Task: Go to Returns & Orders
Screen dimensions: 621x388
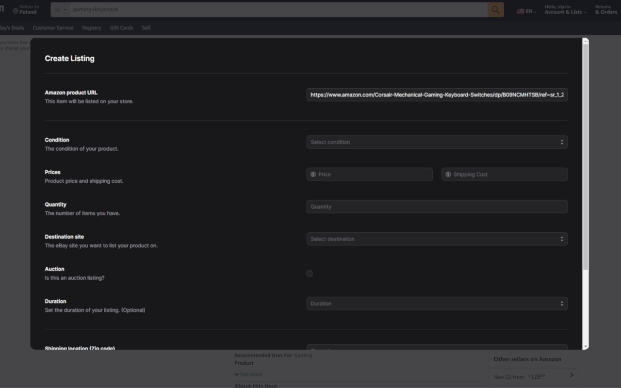Action: [x=606, y=10]
